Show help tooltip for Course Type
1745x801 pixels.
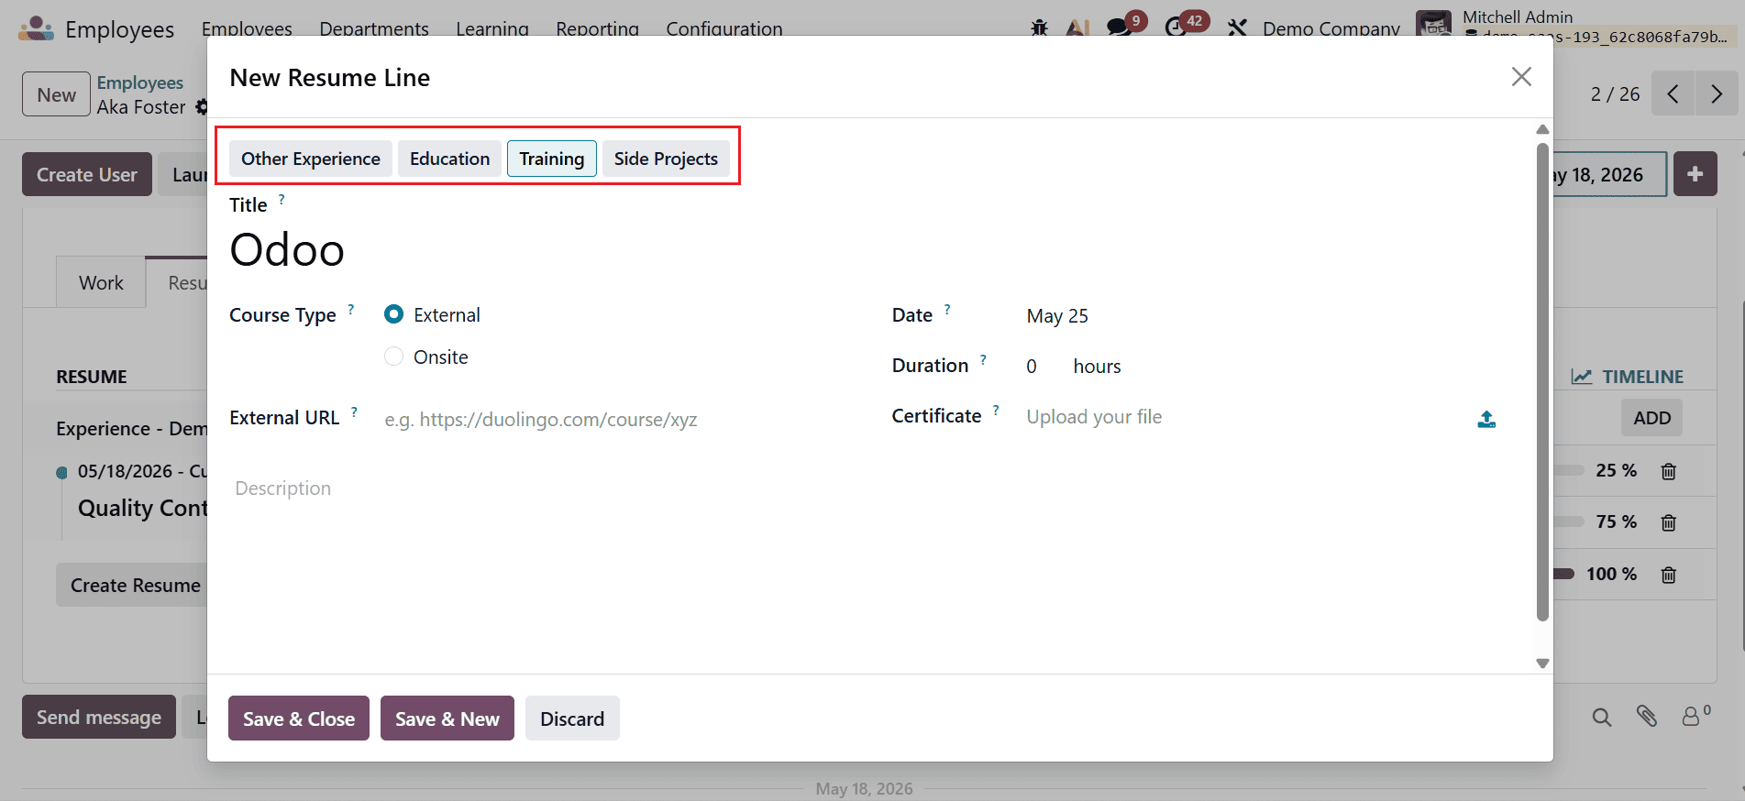click(x=350, y=309)
